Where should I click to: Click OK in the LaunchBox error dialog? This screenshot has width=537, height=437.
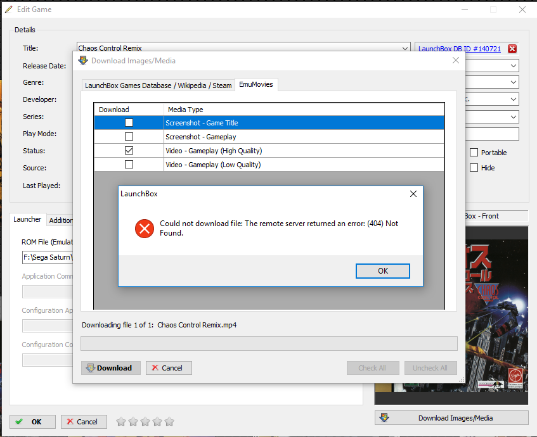[x=382, y=271]
